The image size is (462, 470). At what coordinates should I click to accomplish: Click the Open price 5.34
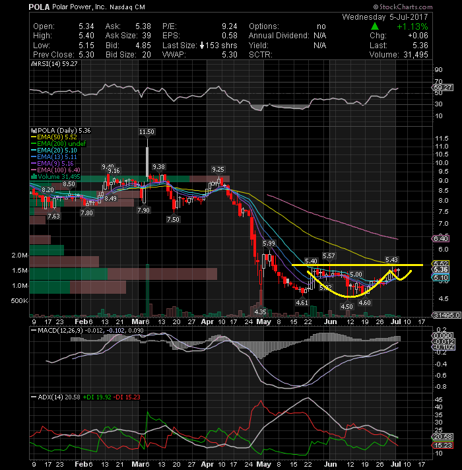86,26
